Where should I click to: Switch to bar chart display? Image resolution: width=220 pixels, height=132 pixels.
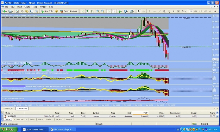(83, 11)
